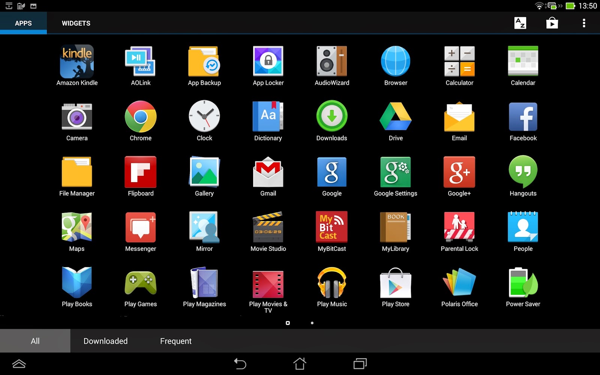
Task: Launch Polaris Office
Action: pyautogui.click(x=459, y=287)
